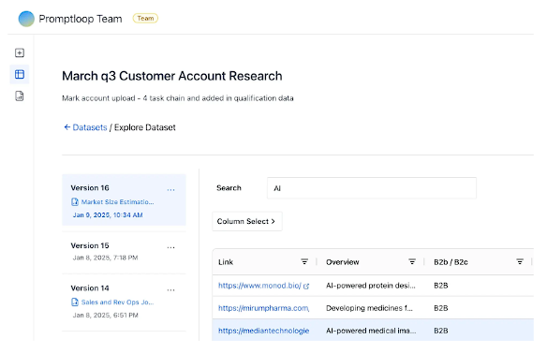The height and width of the screenshot is (354, 547).
Task: Filter the Overview column
Action: [412, 262]
